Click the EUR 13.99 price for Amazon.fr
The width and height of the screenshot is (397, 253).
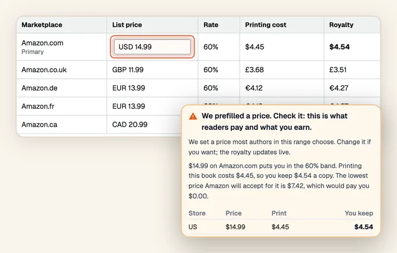click(x=128, y=106)
